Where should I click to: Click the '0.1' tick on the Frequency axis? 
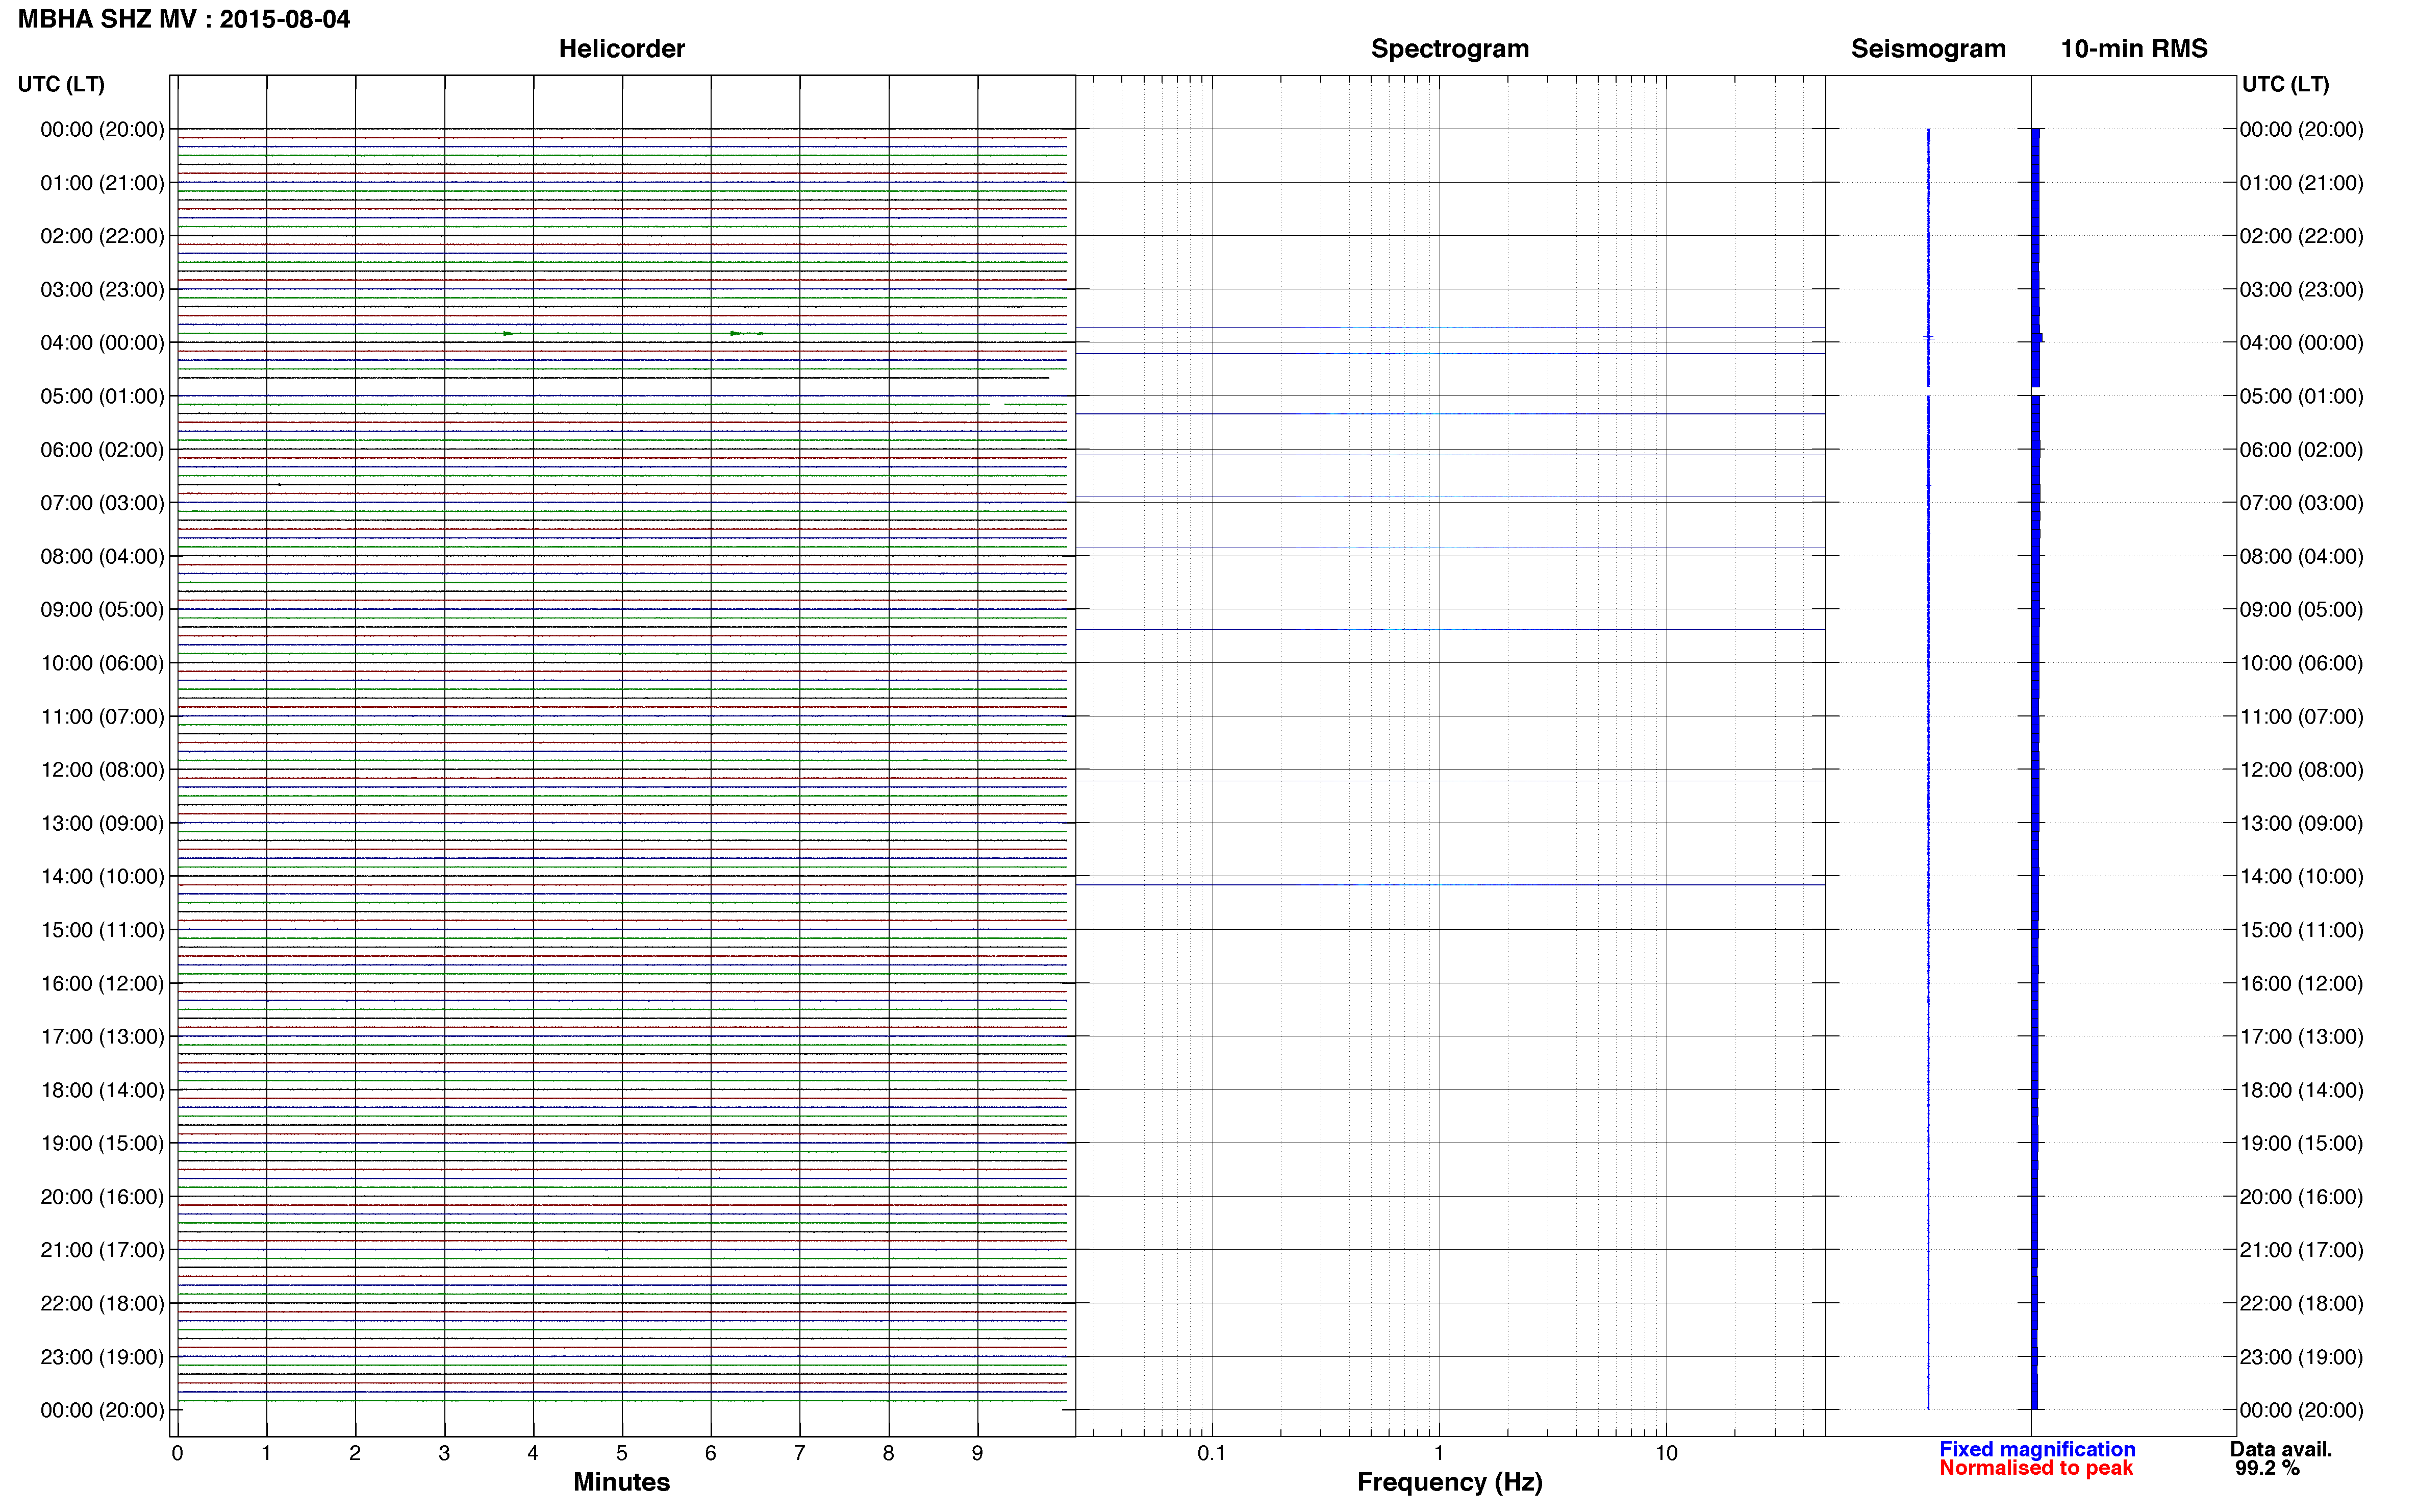1212,1454
